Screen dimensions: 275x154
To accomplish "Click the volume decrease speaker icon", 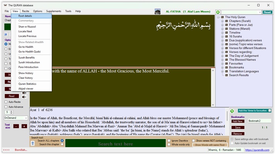I will pos(24,97).
